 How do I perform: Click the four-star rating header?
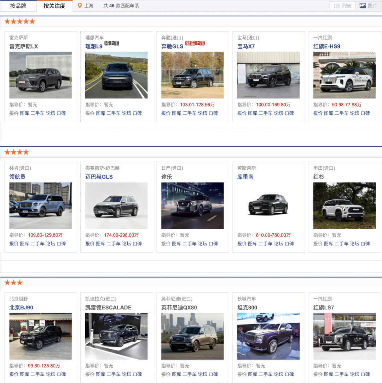(x=17, y=152)
